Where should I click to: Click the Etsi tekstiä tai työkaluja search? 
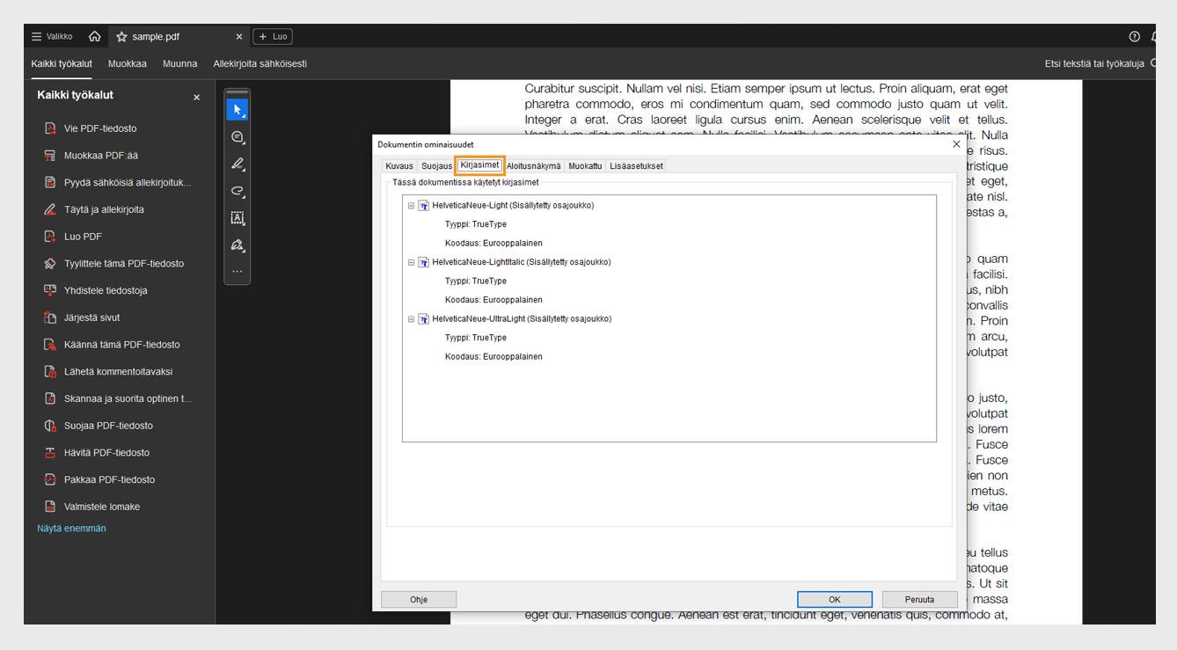click(1100, 63)
